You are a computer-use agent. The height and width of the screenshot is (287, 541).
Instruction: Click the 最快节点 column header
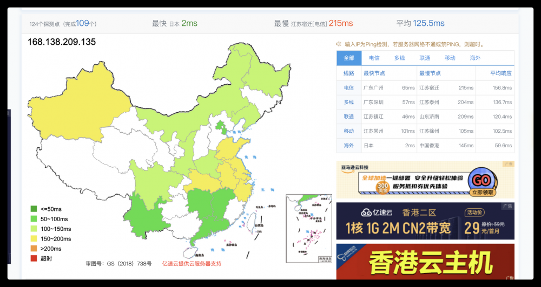(374, 73)
